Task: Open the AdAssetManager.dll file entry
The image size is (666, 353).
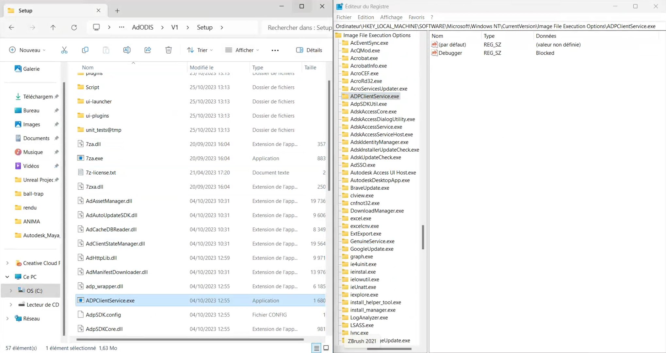Action: [108, 200]
